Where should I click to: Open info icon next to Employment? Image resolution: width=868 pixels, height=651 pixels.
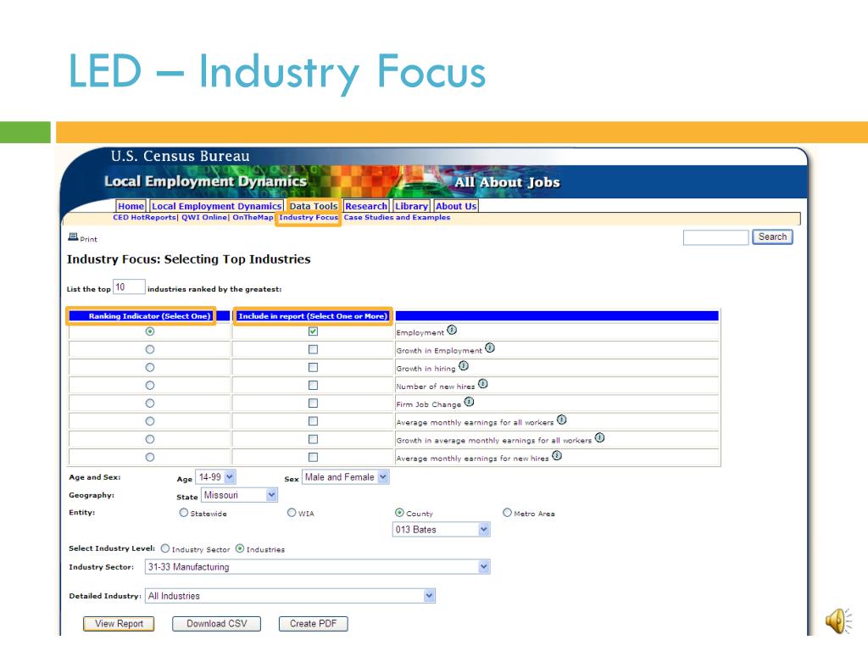(452, 330)
